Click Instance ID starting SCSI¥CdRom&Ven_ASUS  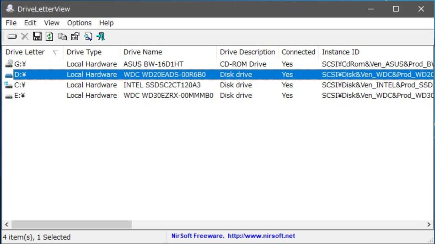(x=378, y=64)
